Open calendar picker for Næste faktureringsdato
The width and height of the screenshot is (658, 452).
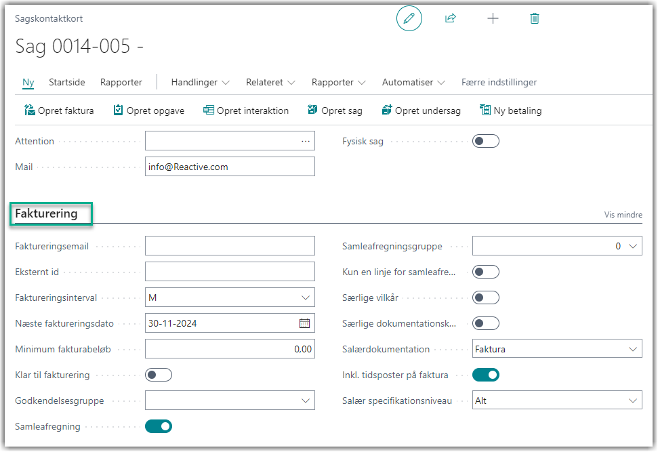(x=305, y=323)
